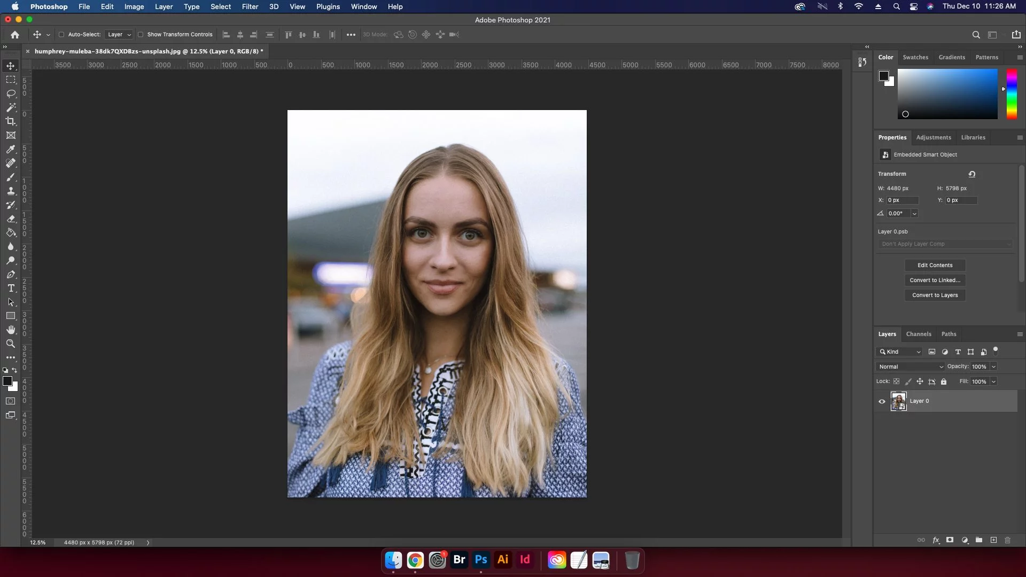Click the X position input field
The image size is (1026, 577).
click(902, 200)
